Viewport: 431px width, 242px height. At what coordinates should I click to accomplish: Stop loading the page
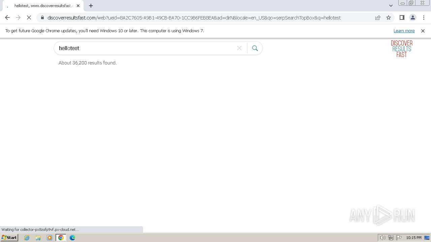pyautogui.click(x=29, y=17)
